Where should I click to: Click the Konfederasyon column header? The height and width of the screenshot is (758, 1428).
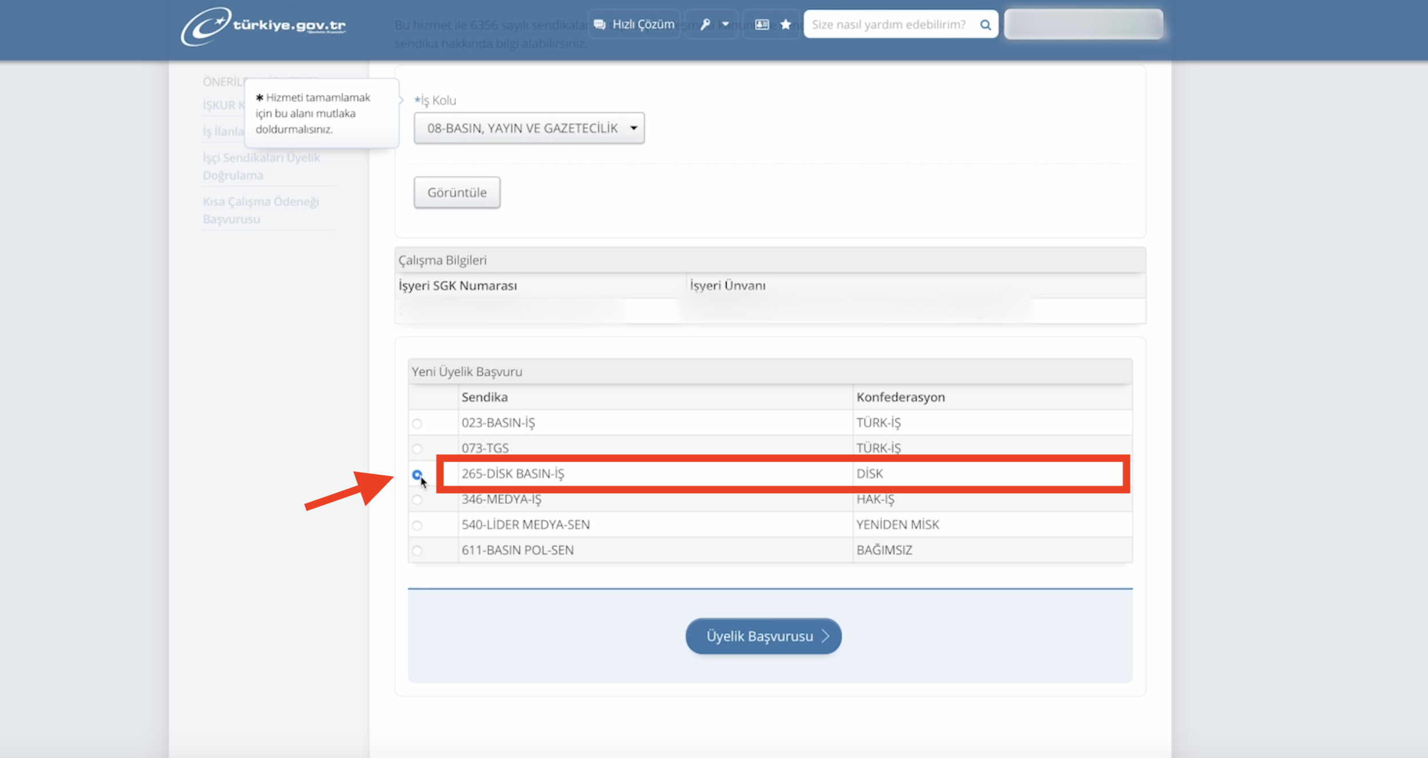tap(901, 397)
